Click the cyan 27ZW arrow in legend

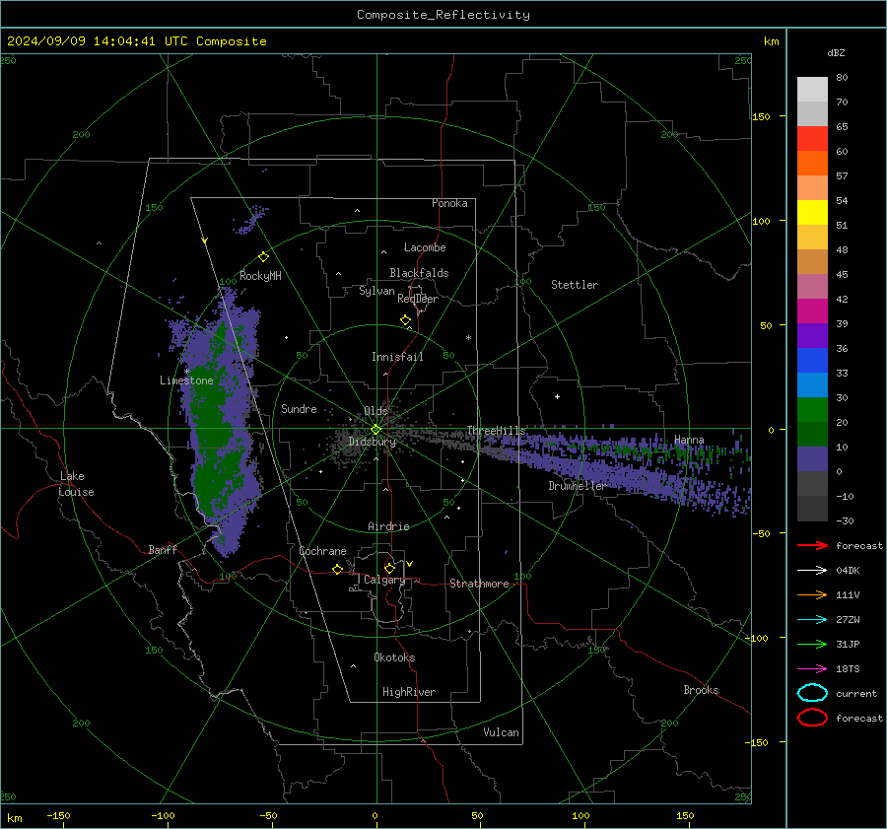click(812, 620)
